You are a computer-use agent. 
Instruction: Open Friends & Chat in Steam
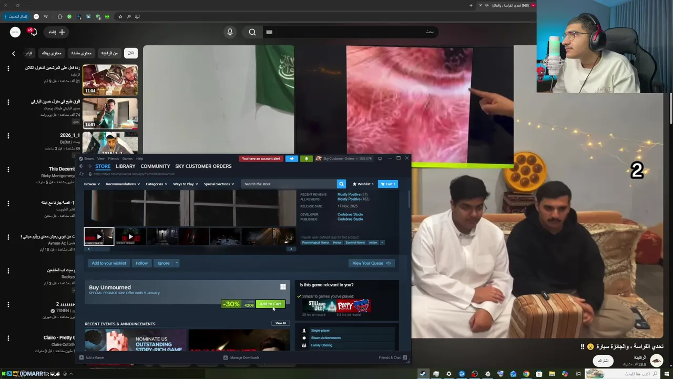click(393, 357)
